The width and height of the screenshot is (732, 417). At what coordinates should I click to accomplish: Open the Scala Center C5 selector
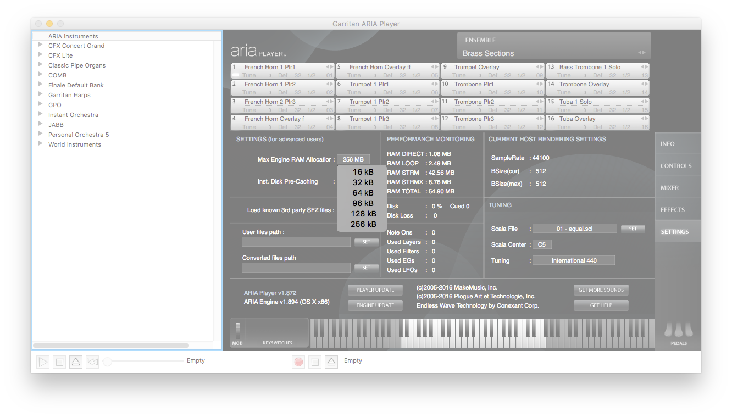(542, 244)
